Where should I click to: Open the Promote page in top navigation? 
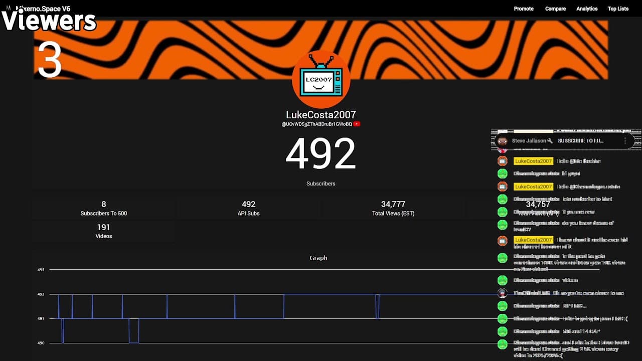pos(524,9)
